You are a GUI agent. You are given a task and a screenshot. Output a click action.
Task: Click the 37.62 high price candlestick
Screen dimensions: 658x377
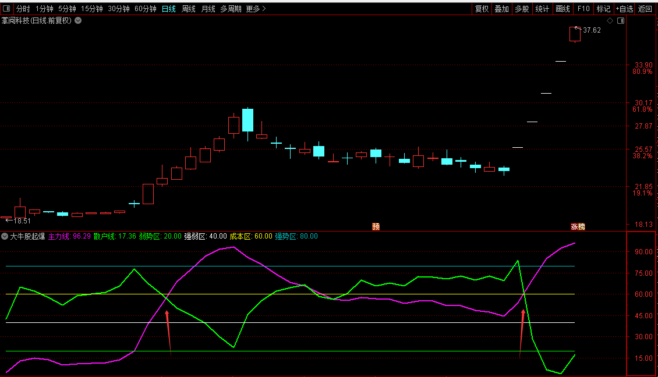click(x=575, y=34)
